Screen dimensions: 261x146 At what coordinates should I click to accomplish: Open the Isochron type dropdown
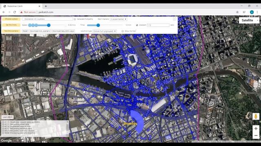click(x=104, y=31)
